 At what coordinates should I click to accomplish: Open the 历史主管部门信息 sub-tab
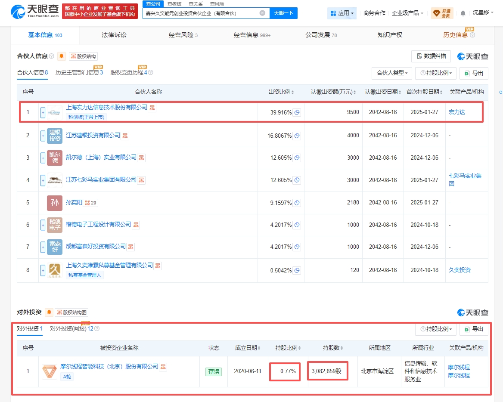click(x=79, y=72)
